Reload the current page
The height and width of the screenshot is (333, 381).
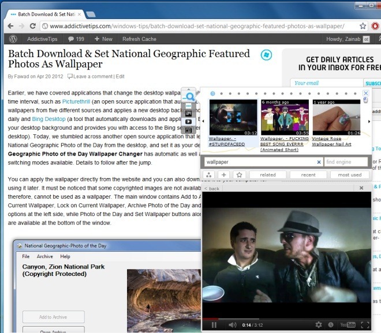32,26
